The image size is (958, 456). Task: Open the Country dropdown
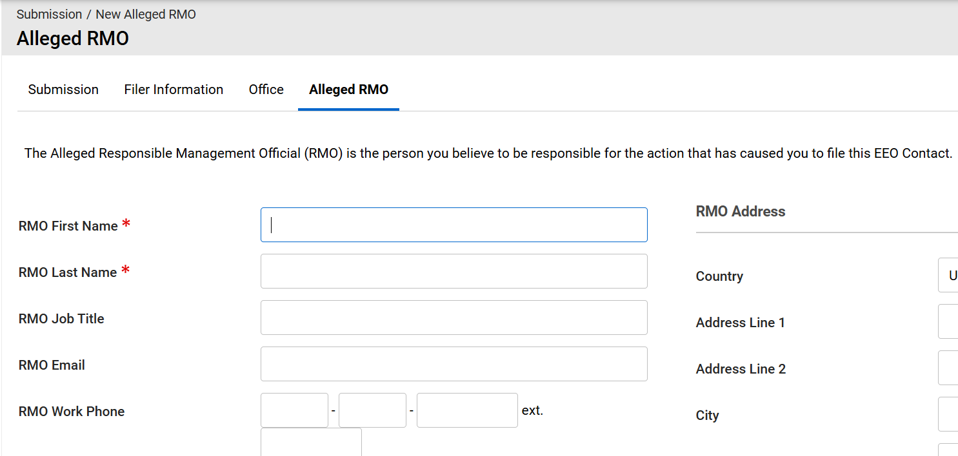948,276
